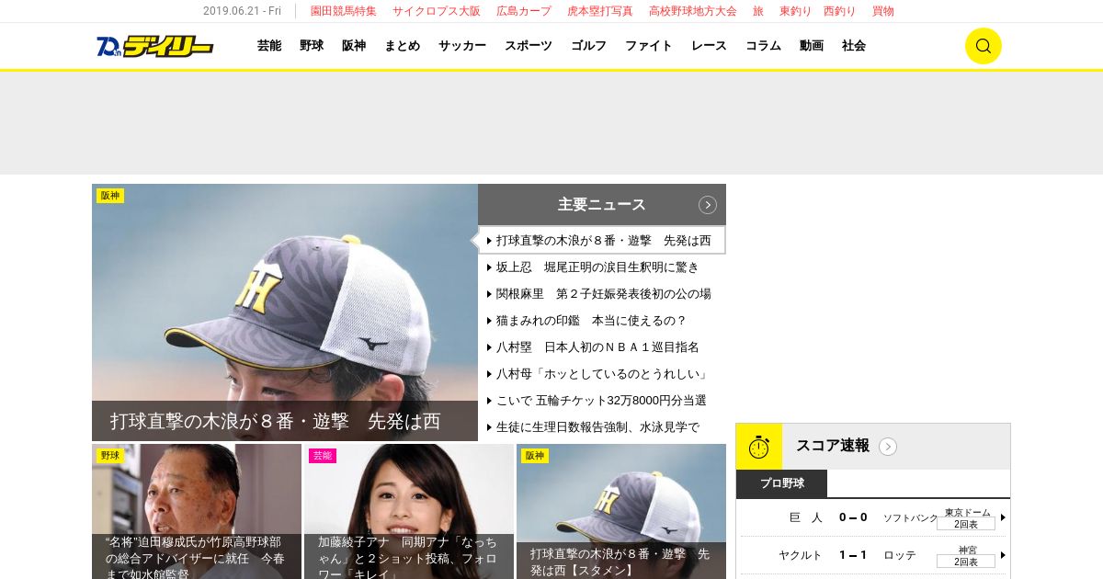Follow the 園田競馬特集 top link
Image resolution: width=1103 pixels, height=579 pixels.
pos(344,11)
